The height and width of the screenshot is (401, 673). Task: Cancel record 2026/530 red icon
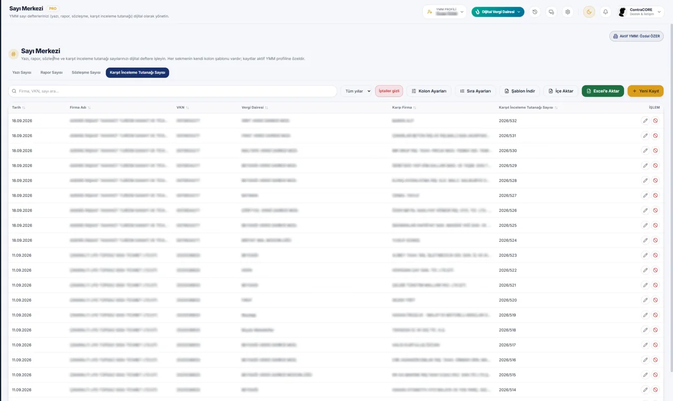tap(655, 151)
